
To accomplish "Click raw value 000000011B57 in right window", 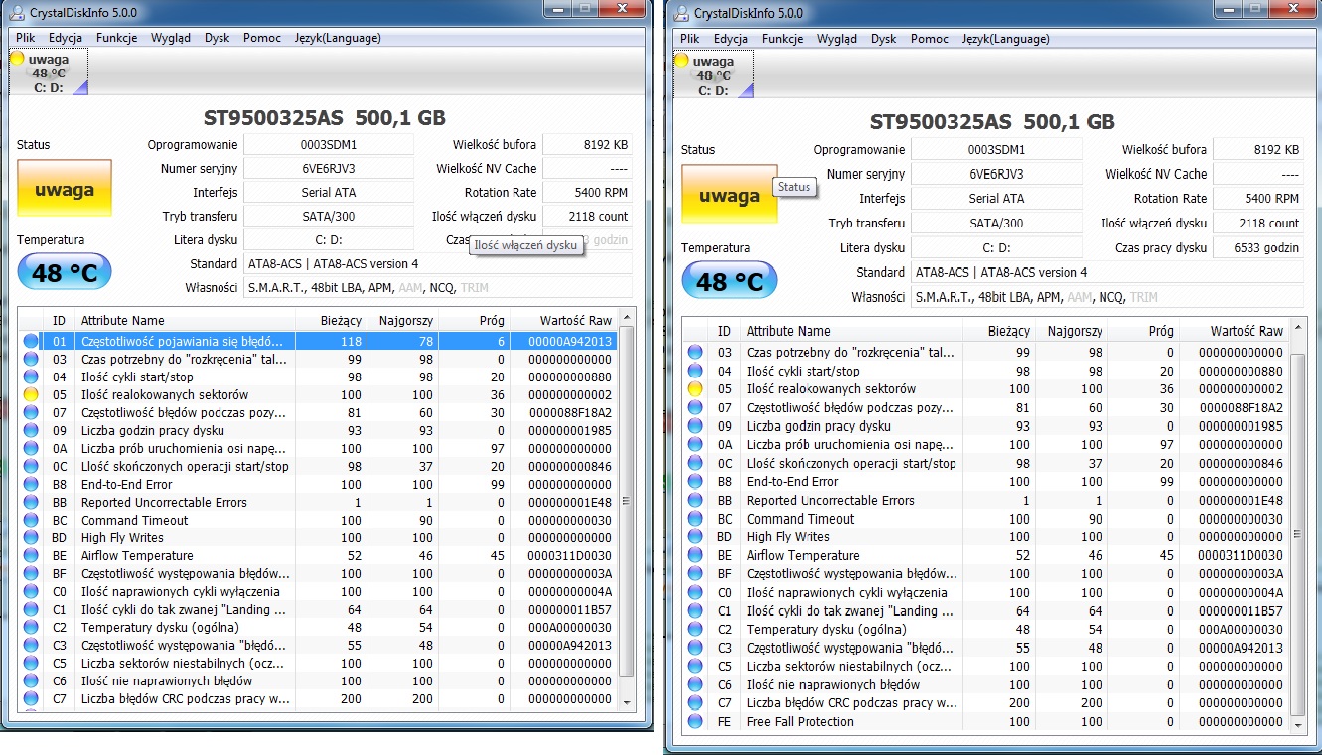I will pyautogui.click(x=1241, y=611).
